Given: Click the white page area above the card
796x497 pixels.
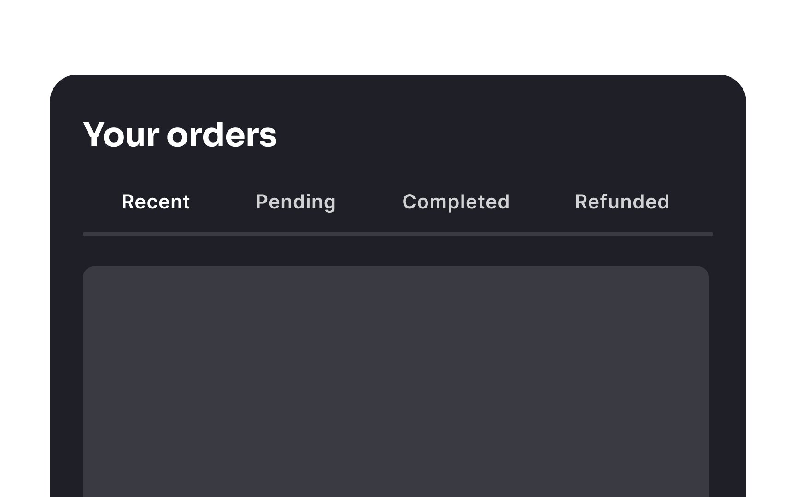Looking at the screenshot, I should (x=398, y=37).
